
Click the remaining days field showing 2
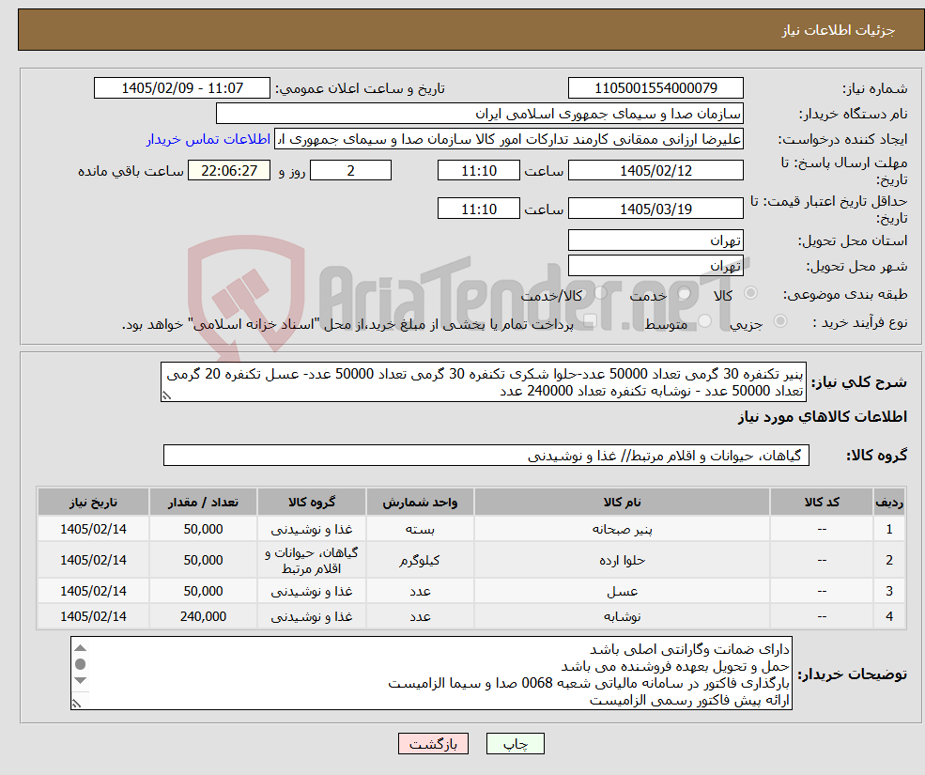[x=350, y=171]
